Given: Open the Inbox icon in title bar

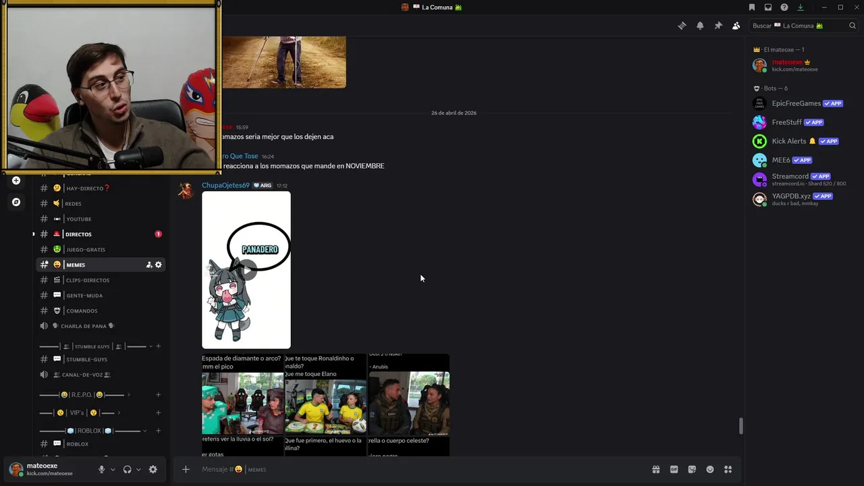Looking at the screenshot, I should (768, 7).
